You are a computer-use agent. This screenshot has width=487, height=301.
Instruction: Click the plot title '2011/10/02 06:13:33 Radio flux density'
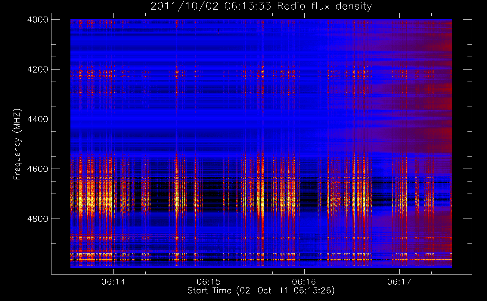[x=261, y=6]
